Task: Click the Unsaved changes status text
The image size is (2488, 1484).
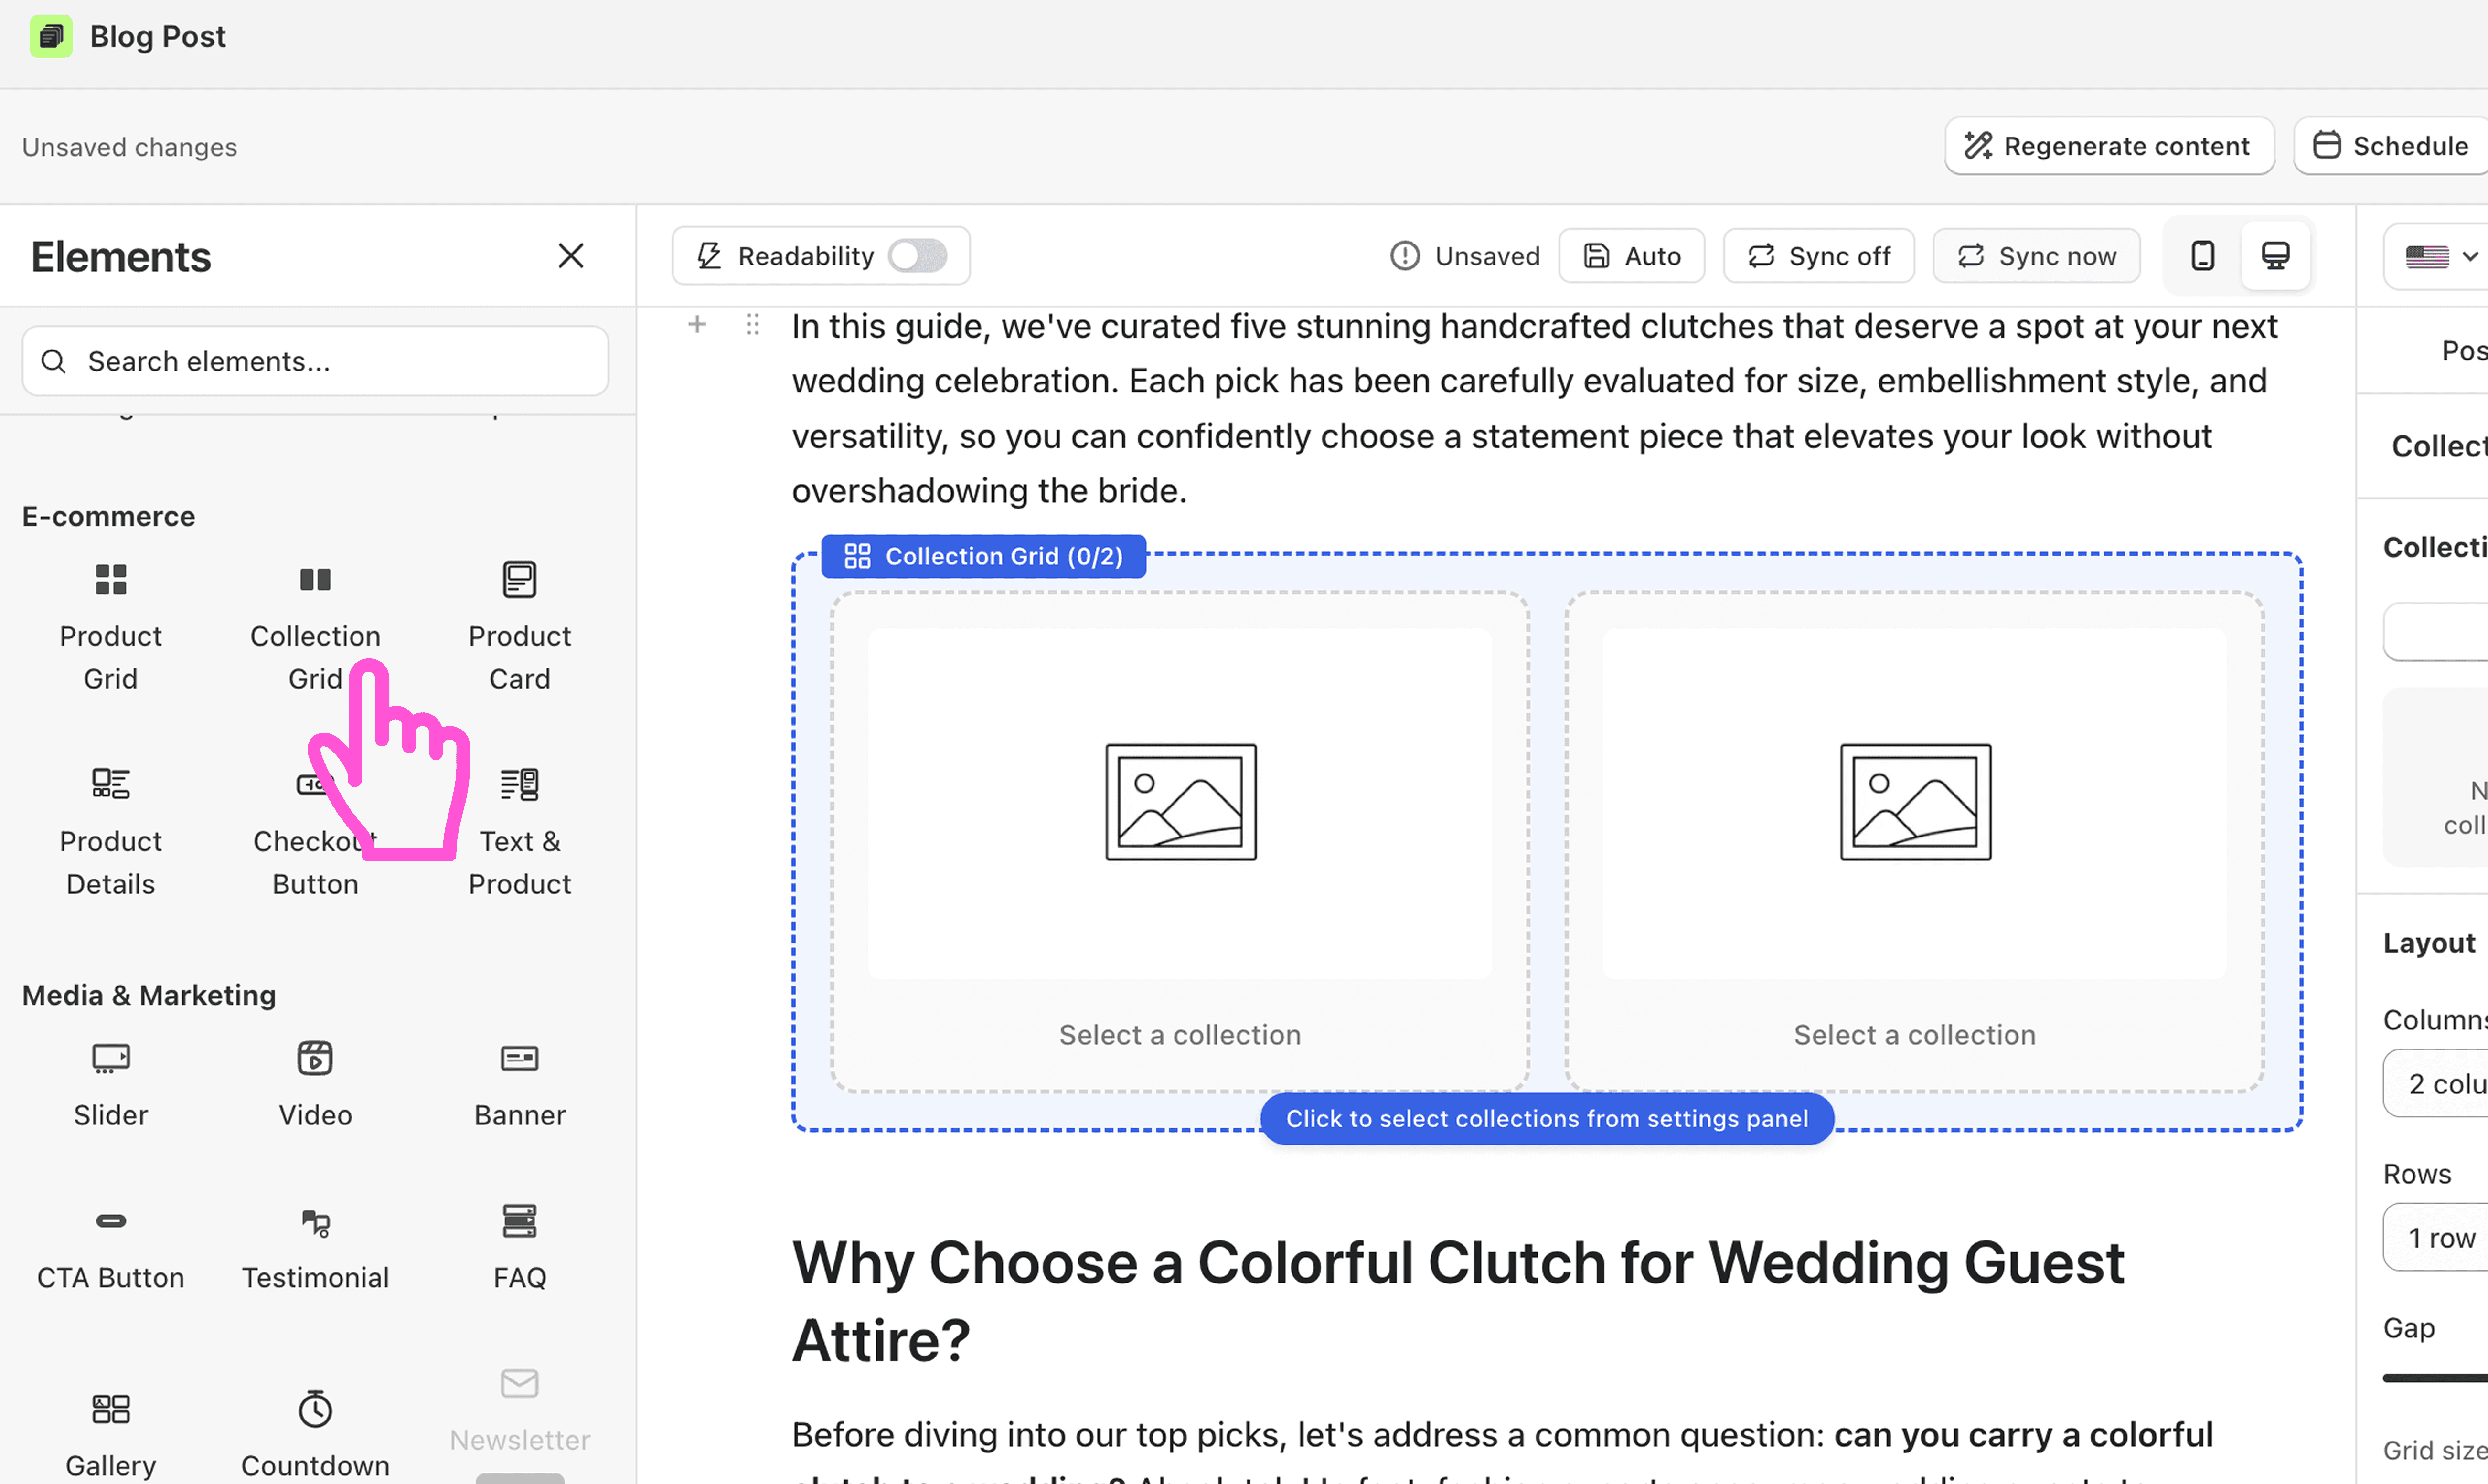Action: point(129,147)
